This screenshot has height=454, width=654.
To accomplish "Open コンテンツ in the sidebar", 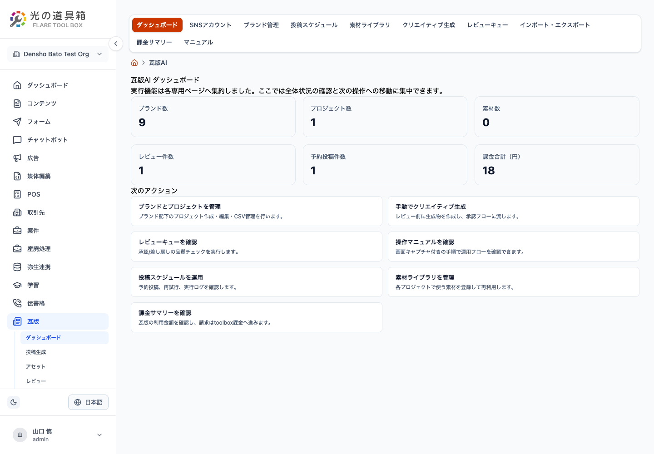I will (58, 104).
